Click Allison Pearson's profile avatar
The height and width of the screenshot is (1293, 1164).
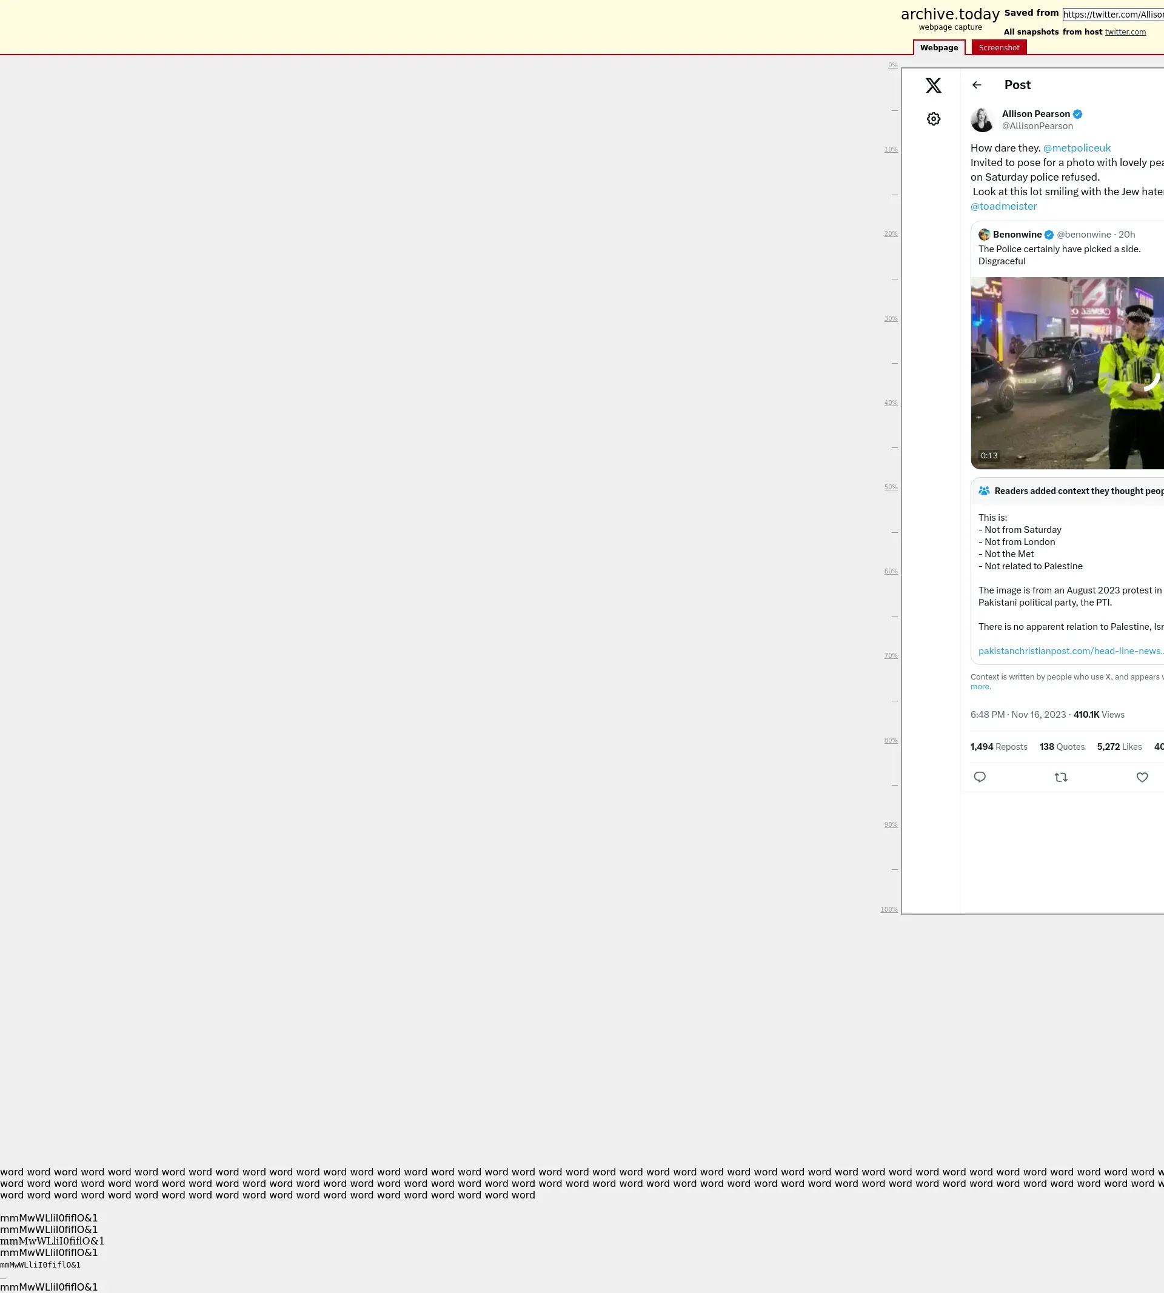click(982, 119)
